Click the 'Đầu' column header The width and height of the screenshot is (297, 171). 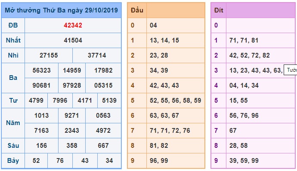click(137, 10)
